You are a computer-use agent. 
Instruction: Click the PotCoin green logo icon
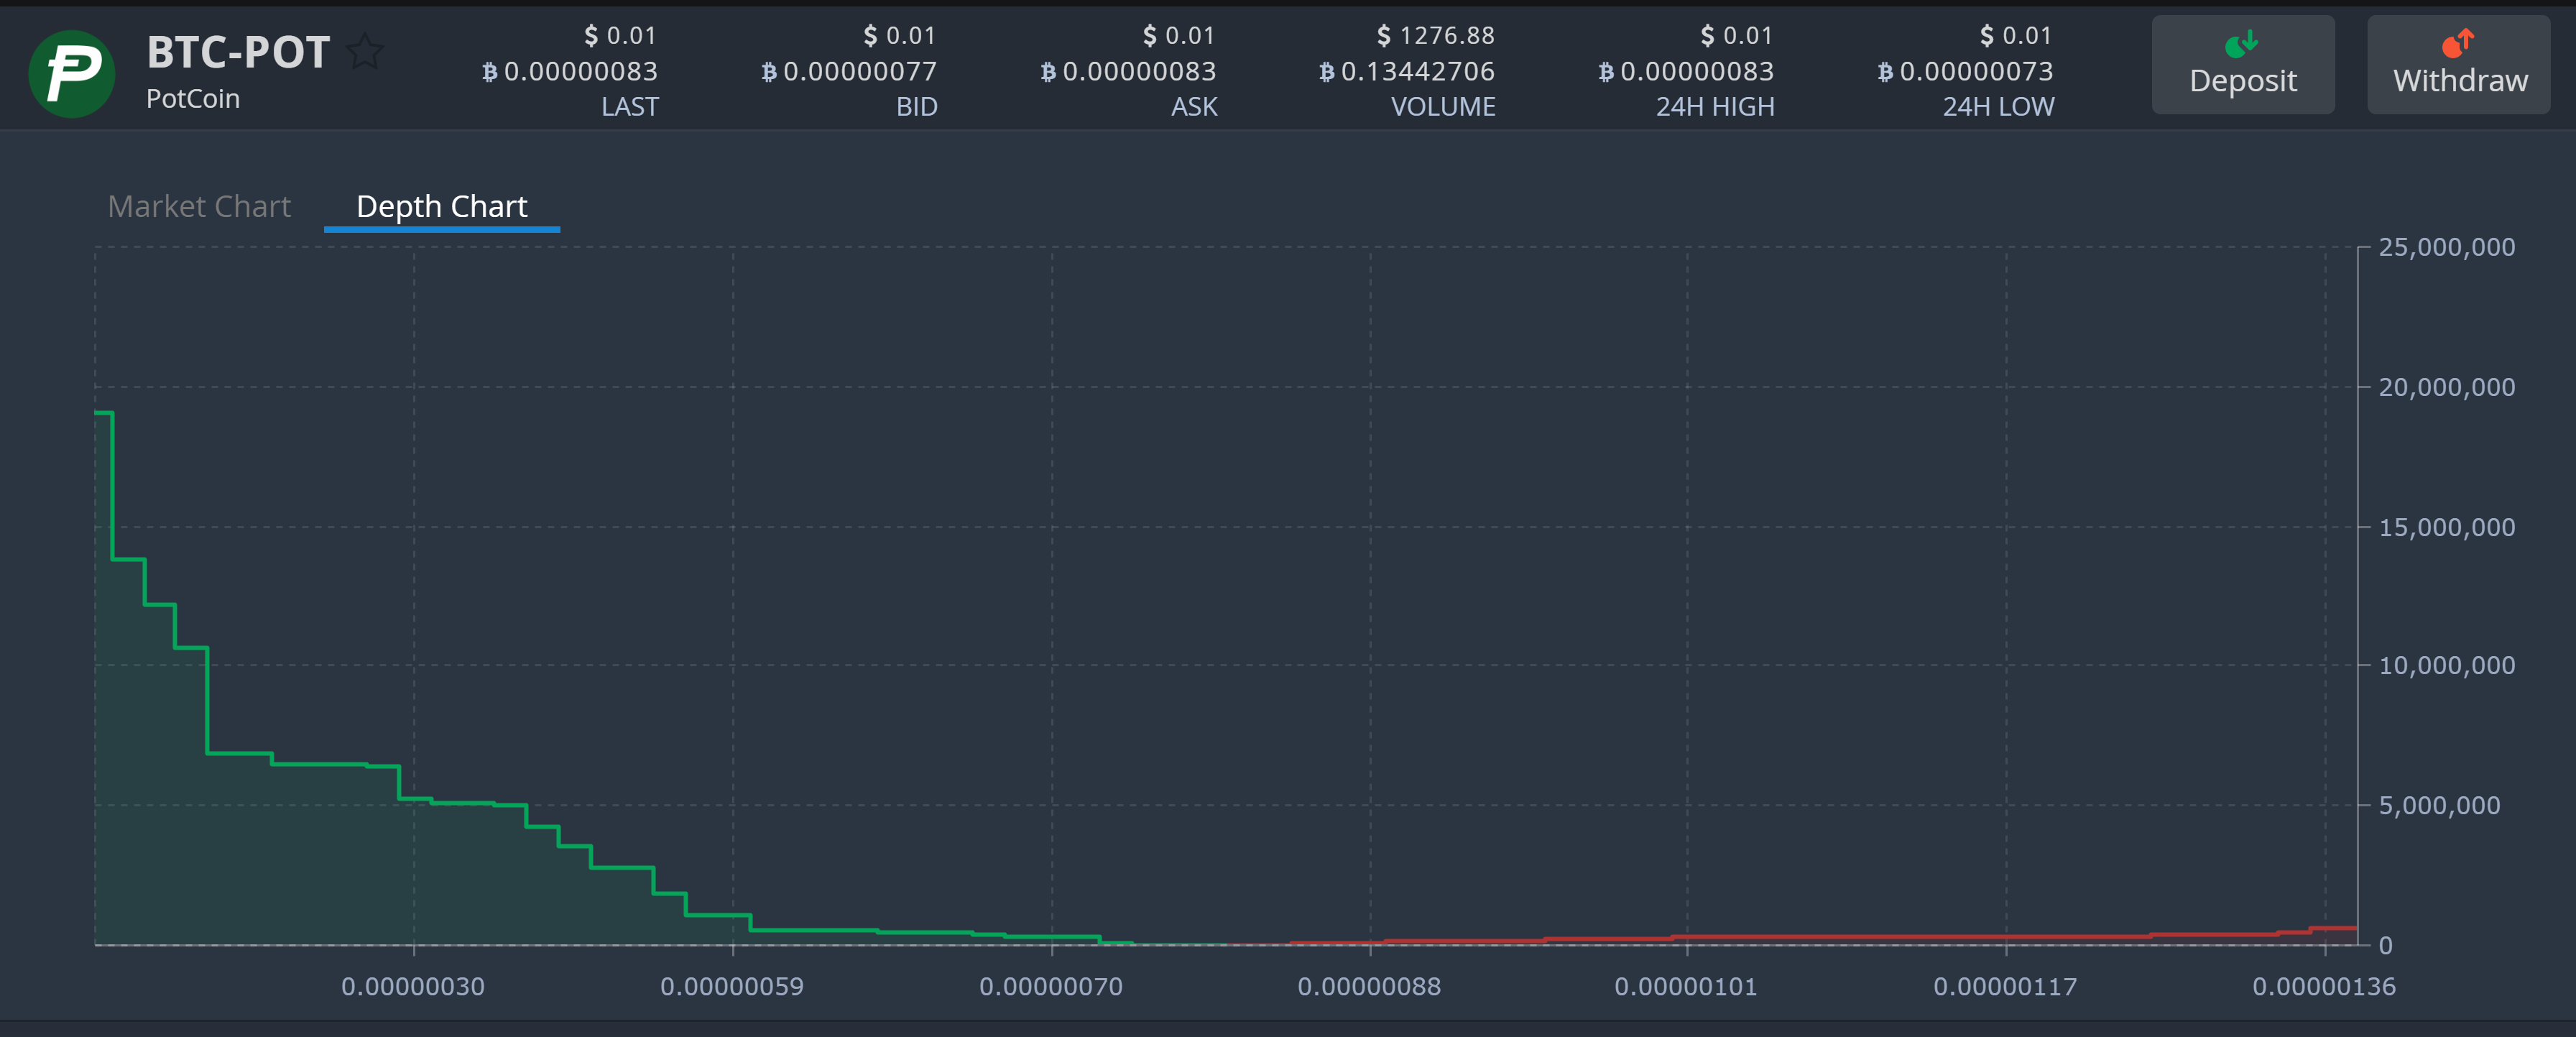[71, 73]
